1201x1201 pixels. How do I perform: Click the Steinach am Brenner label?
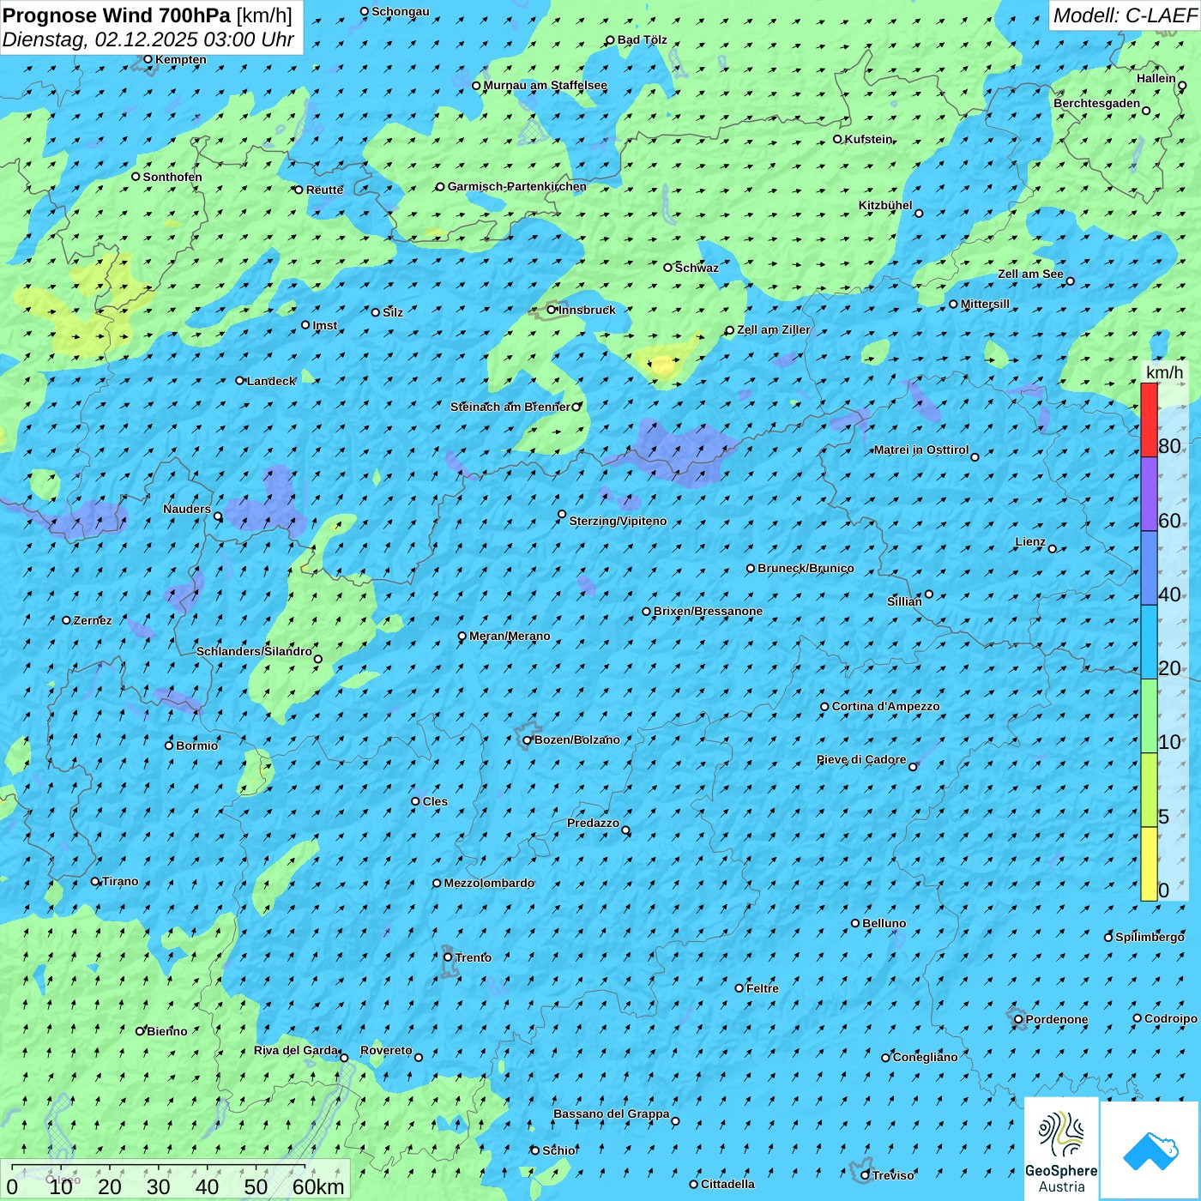click(510, 407)
